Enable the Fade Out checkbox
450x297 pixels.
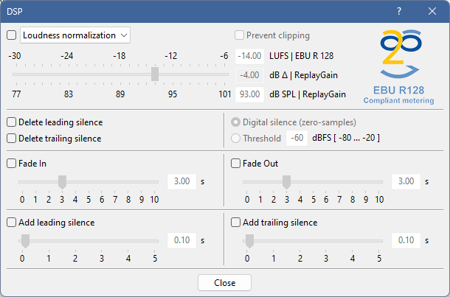(236, 164)
